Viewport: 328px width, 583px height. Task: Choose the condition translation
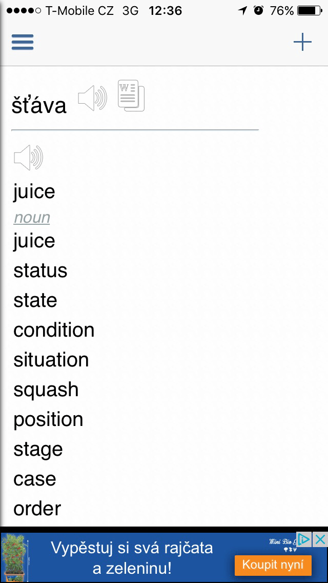click(54, 330)
